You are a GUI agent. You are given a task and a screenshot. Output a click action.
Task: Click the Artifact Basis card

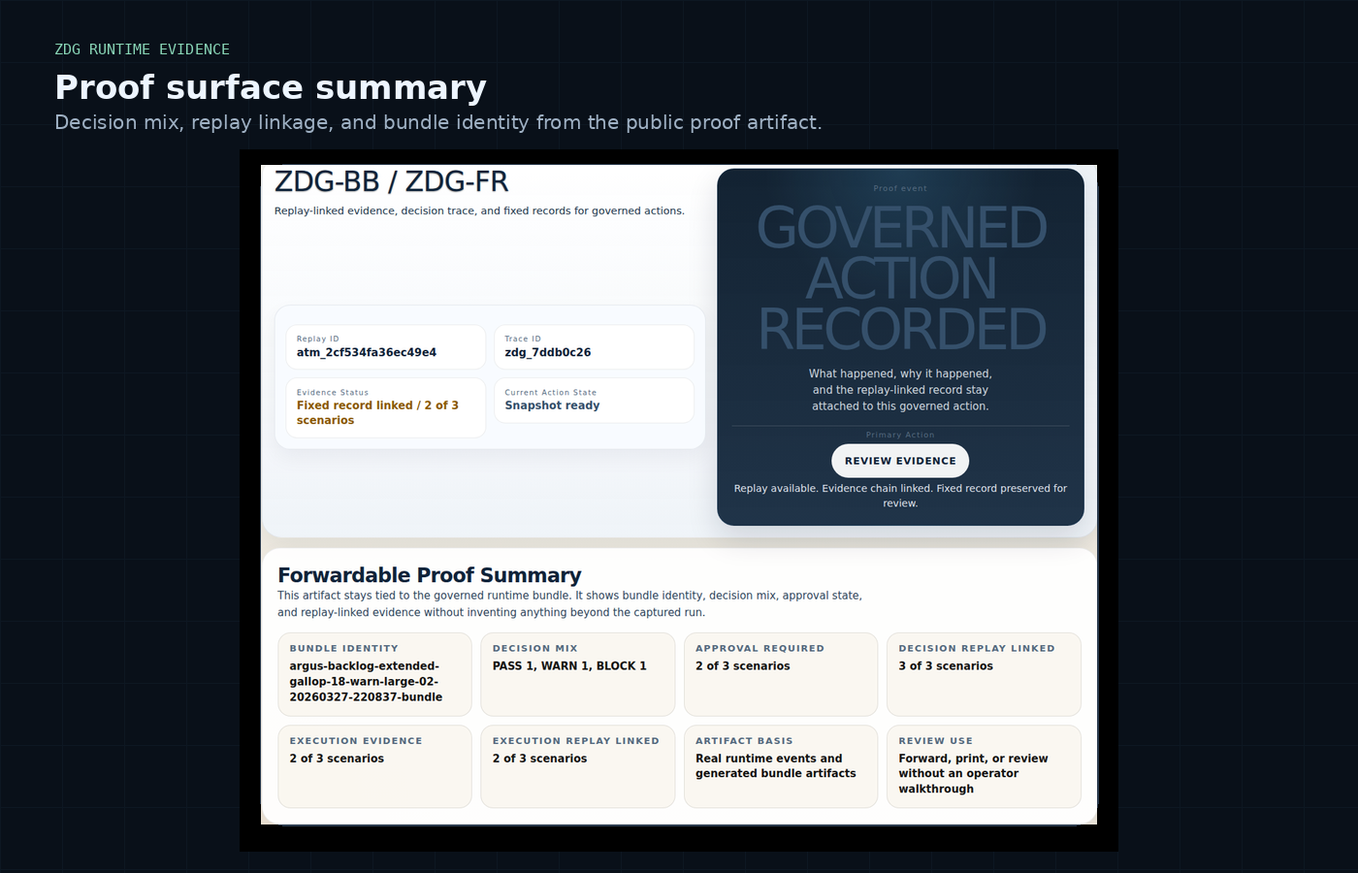(781, 766)
